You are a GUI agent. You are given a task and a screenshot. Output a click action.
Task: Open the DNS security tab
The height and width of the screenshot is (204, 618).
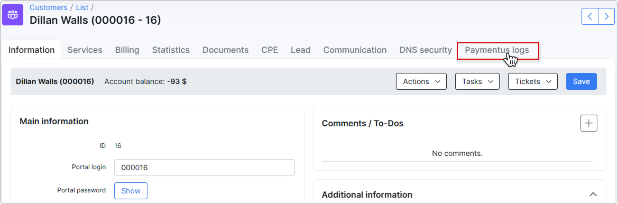426,50
